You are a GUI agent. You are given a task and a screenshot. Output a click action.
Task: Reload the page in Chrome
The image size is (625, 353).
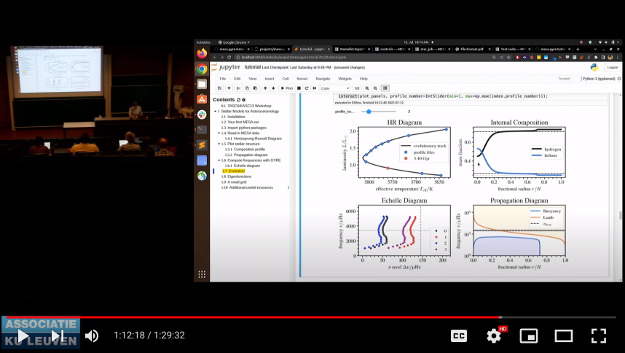(x=229, y=58)
